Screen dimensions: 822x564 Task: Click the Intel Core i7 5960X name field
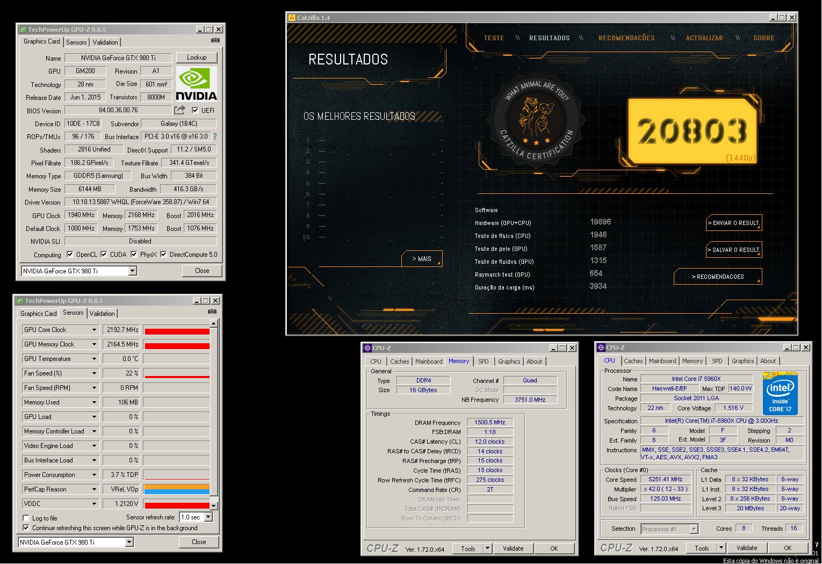pyautogui.click(x=696, y=379)
